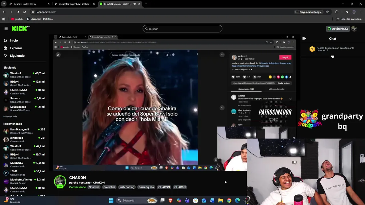Click the Inicio home icon in sidebar
Image resolution: width=365 pixels, height=205 pixels.
coord(5,40)
